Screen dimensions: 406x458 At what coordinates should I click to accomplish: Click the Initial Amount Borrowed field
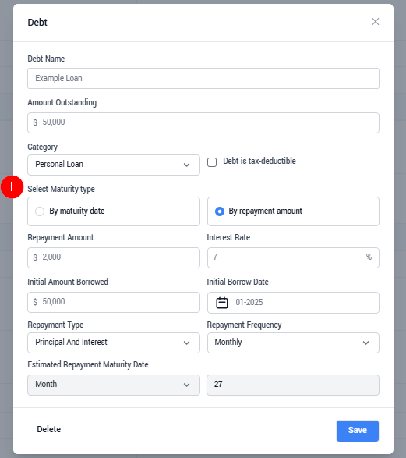pyautogui.click(x=114, y=302)
